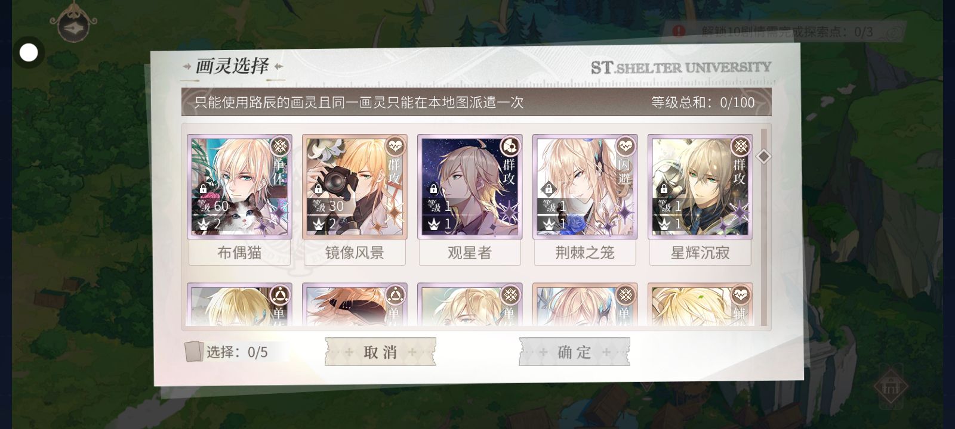The image size is (955, 429).
Task: Click the heart type icon on 镜像风景
Action: tap(395, 145)
